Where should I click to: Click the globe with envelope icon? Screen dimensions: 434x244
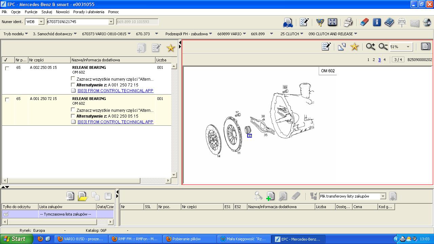pos(427,22)
